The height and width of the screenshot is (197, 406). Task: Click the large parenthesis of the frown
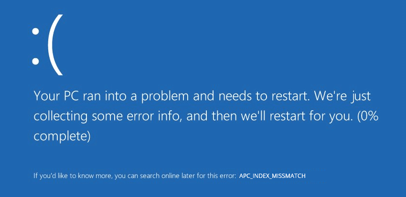(x=55, y=45)
